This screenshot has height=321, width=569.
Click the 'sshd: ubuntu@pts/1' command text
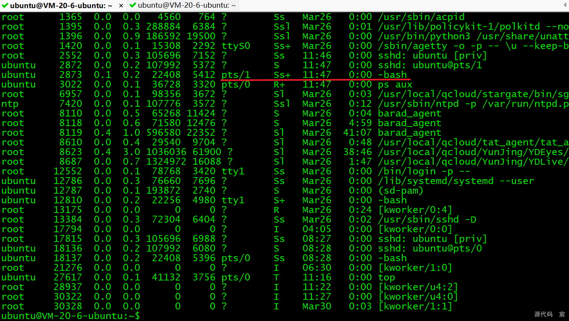(x=430, y=65)
